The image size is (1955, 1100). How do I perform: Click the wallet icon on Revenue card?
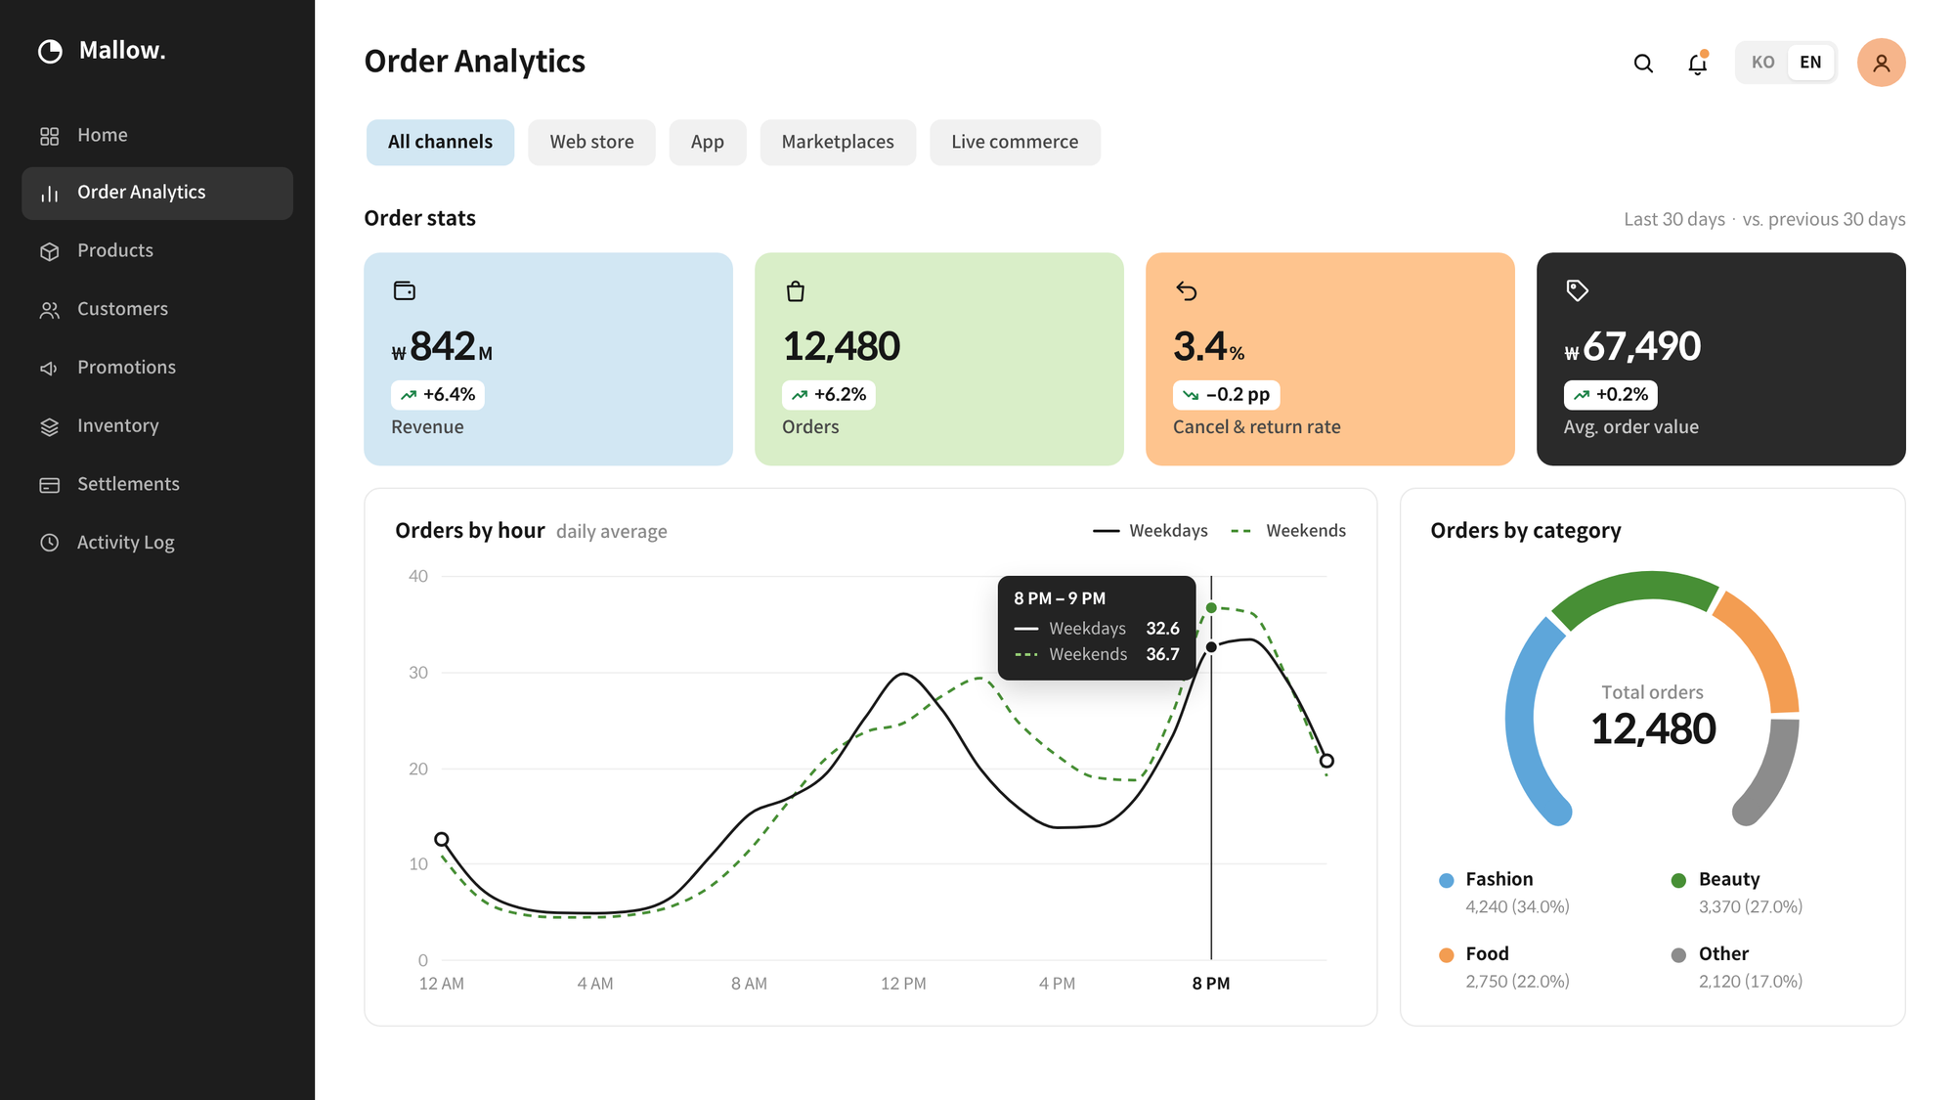tap(404, 290)
